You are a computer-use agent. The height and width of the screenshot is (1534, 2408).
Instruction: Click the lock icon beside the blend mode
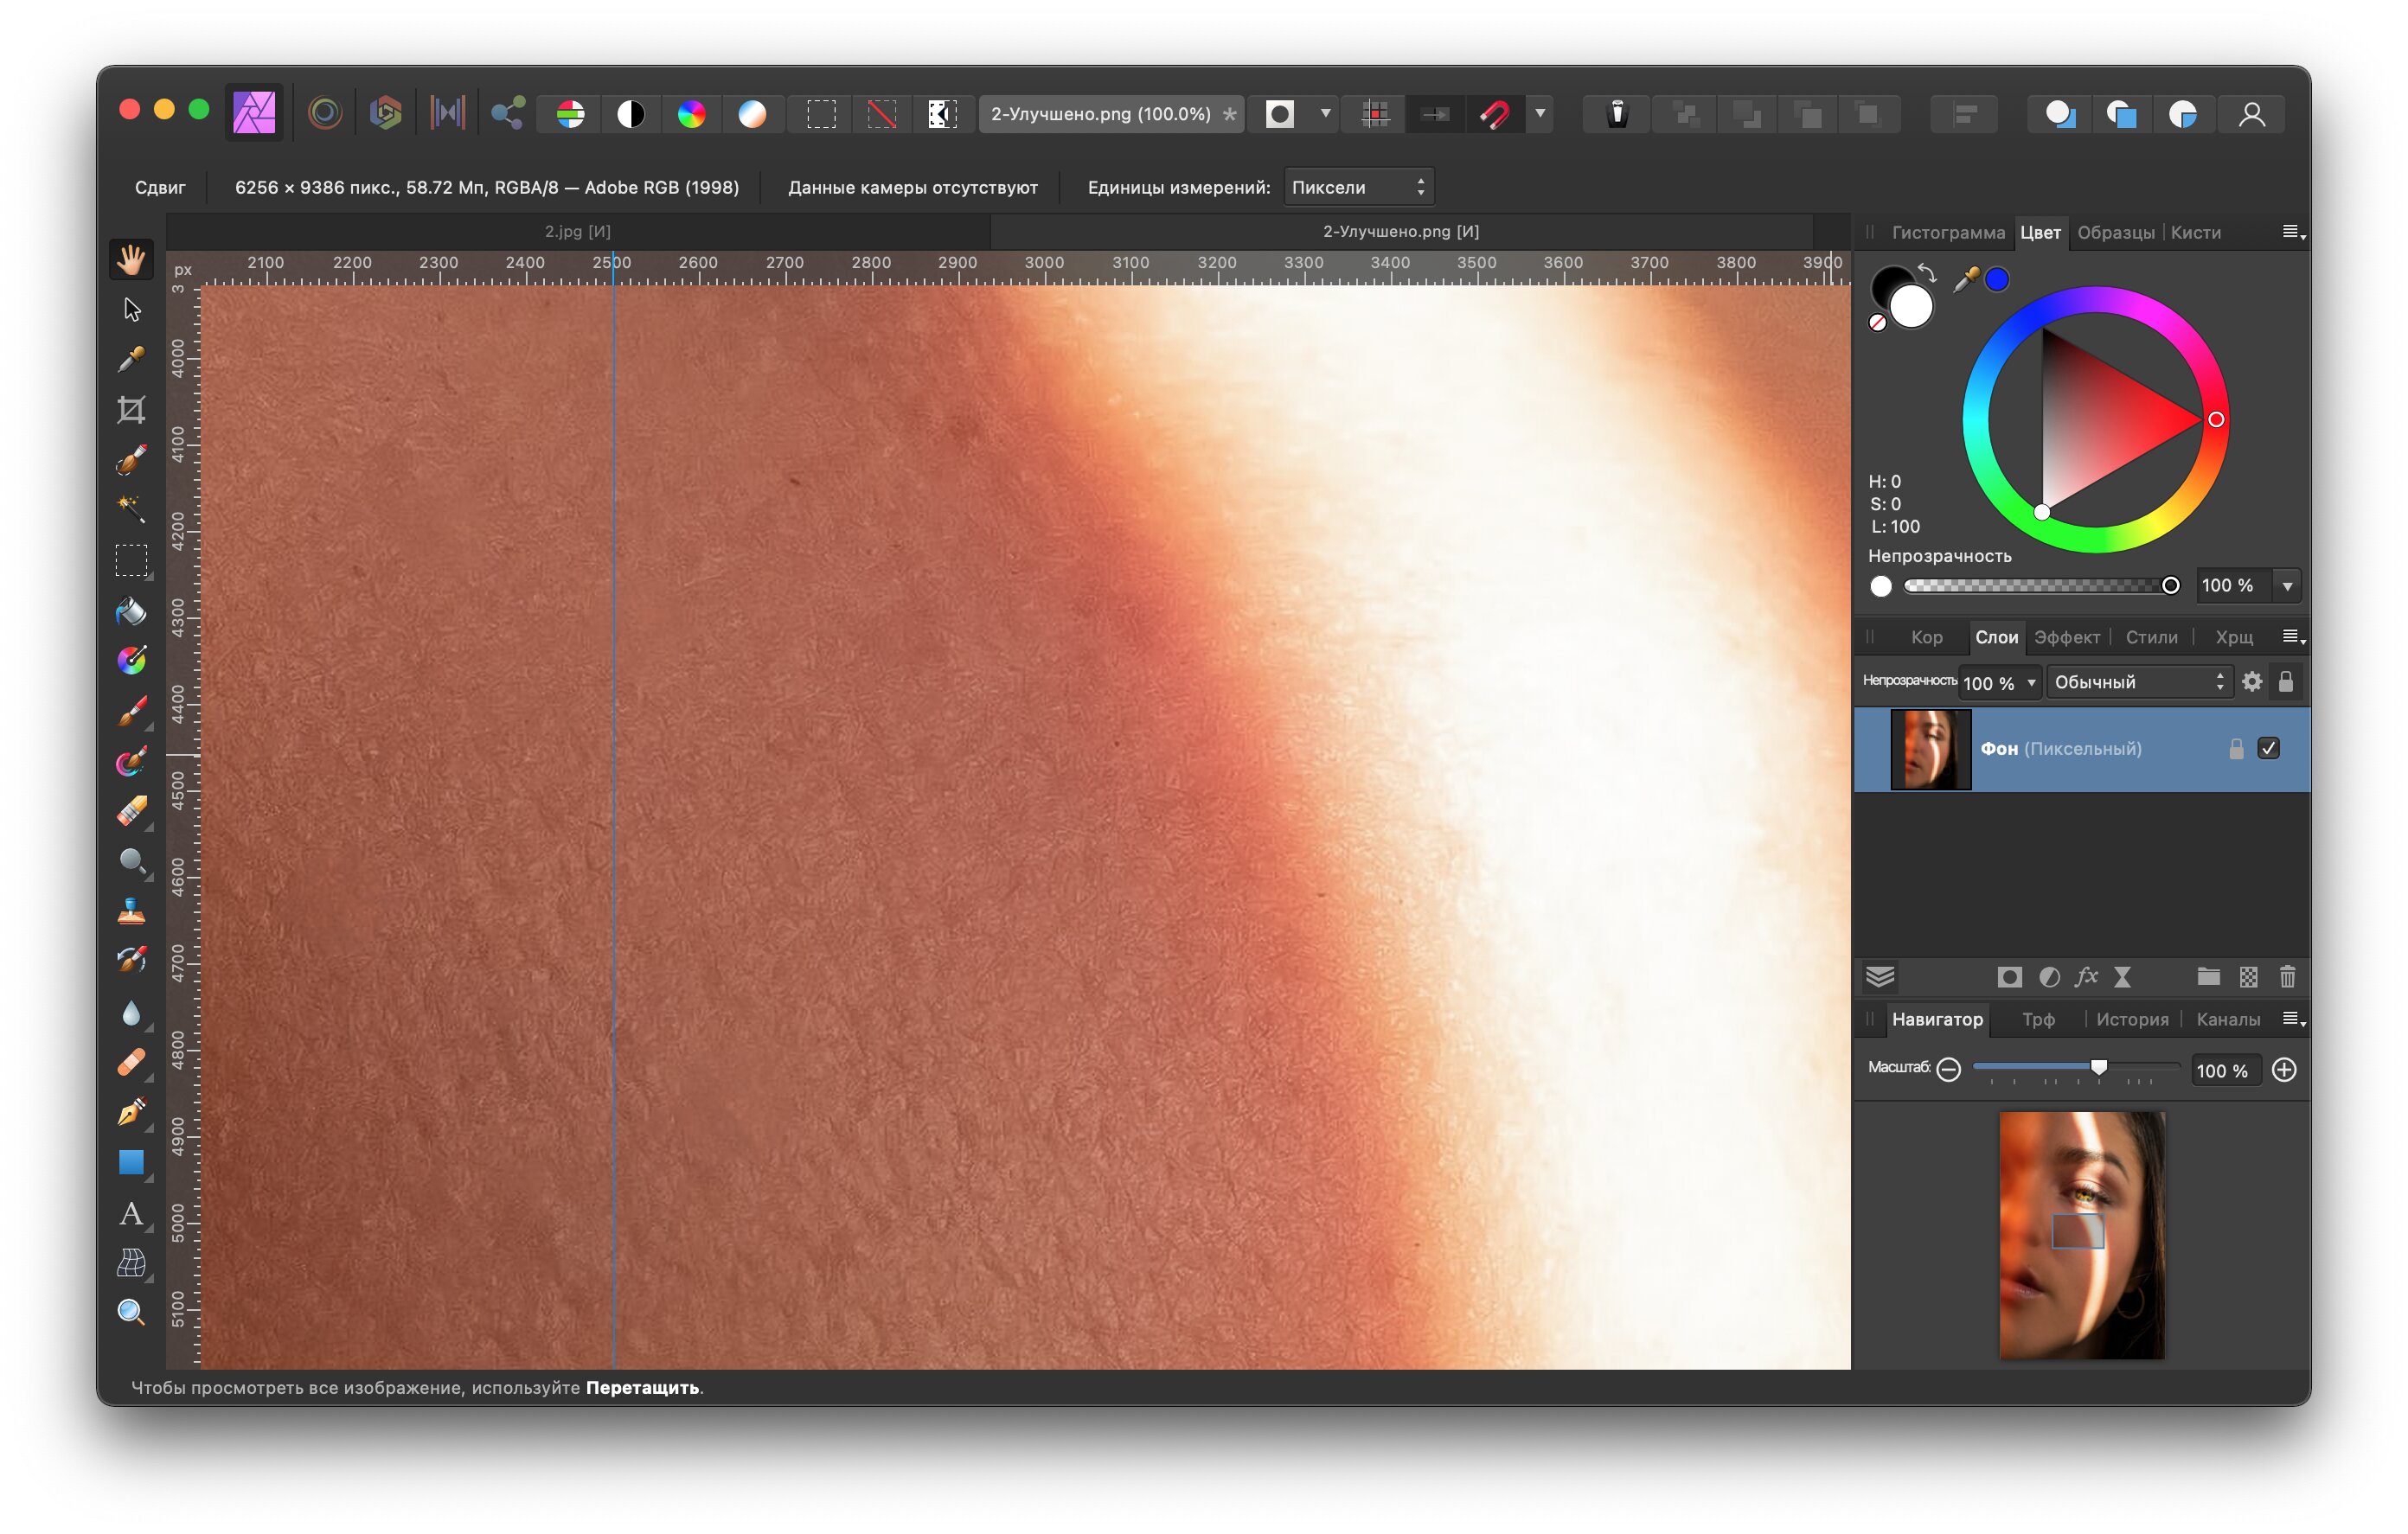[x=2286, y=681]
